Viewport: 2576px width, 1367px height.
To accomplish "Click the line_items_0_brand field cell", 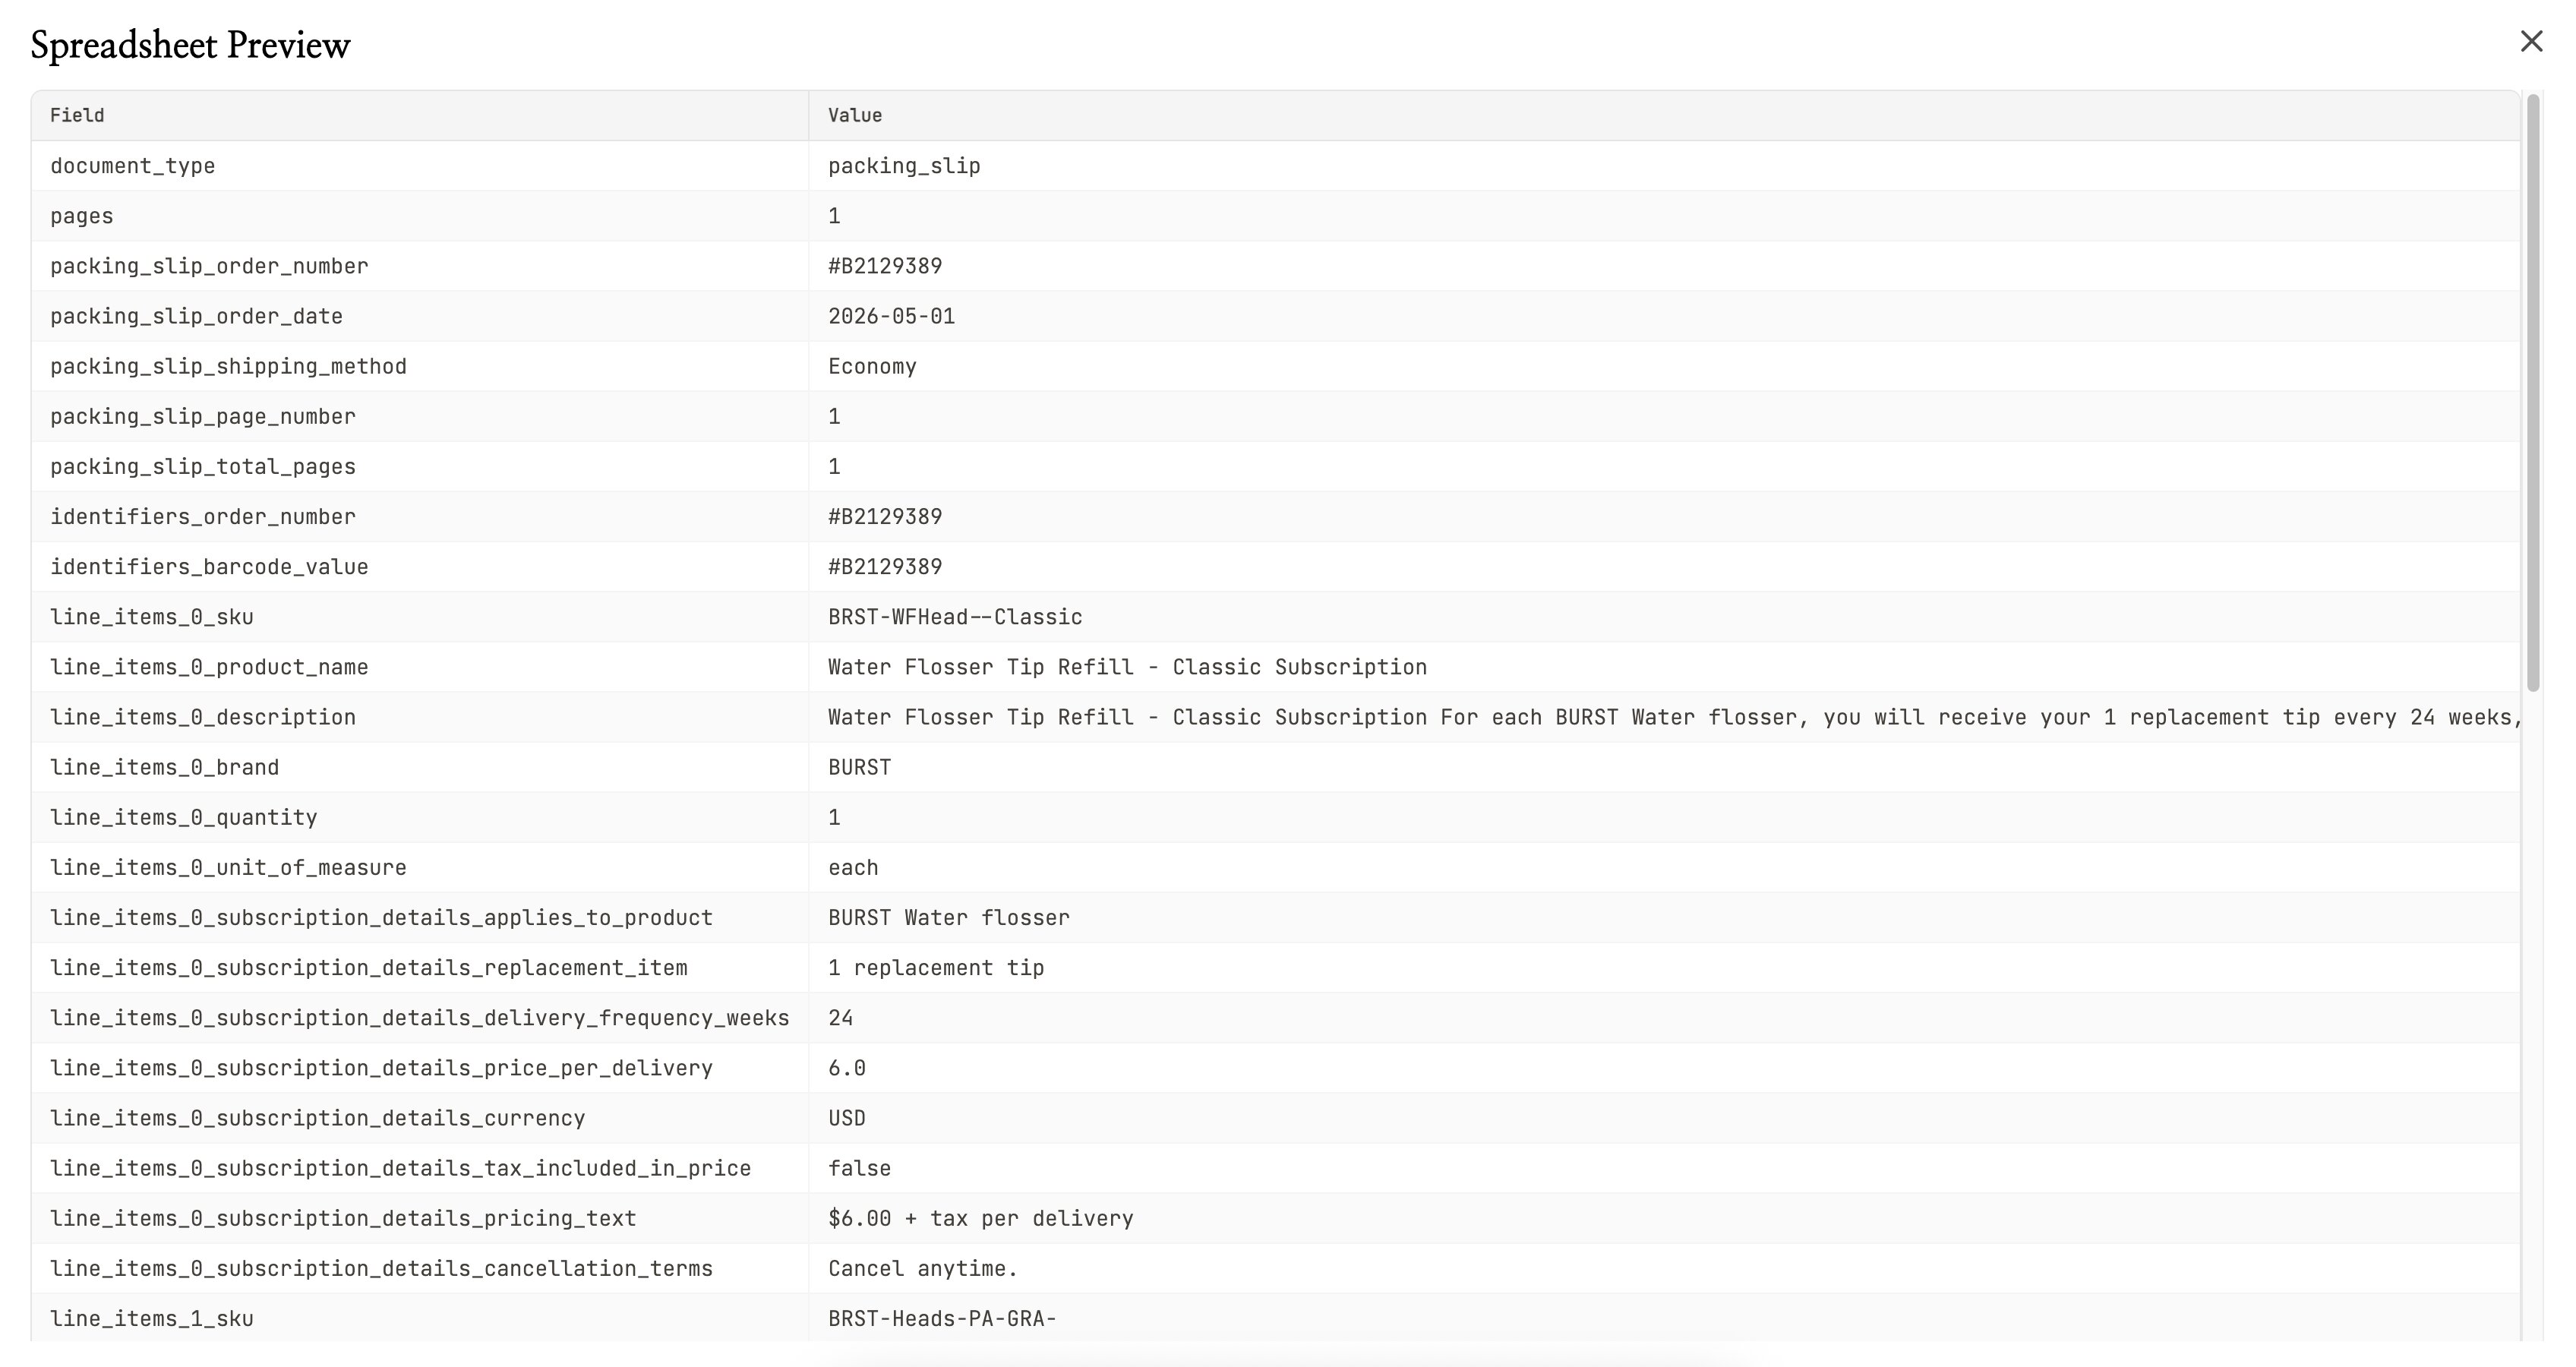I will click(420, 767).
